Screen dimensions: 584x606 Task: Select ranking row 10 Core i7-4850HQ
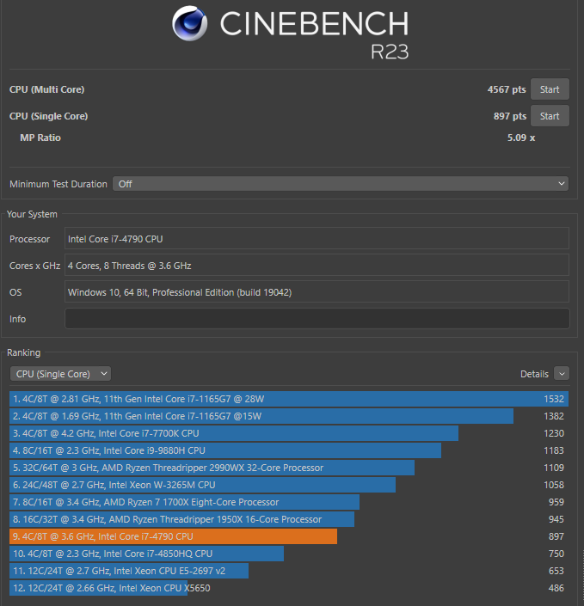(289, 554)
